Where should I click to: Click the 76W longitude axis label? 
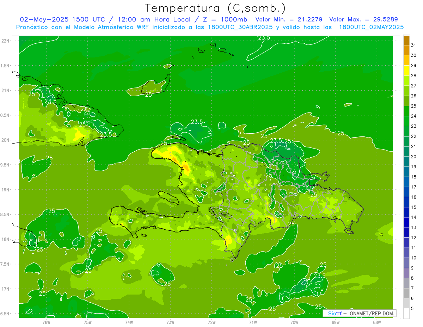tap(46, 322)
